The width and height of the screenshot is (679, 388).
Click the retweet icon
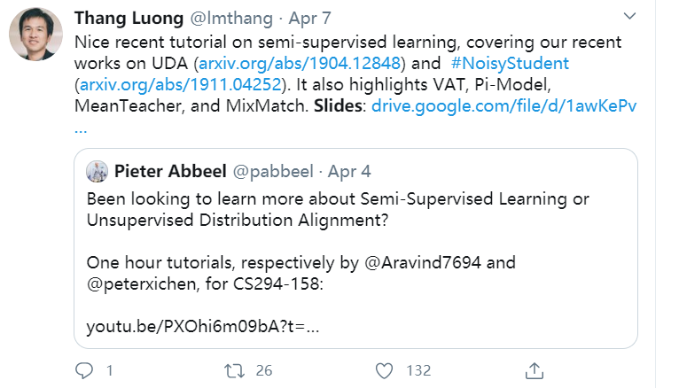[234, 369]
